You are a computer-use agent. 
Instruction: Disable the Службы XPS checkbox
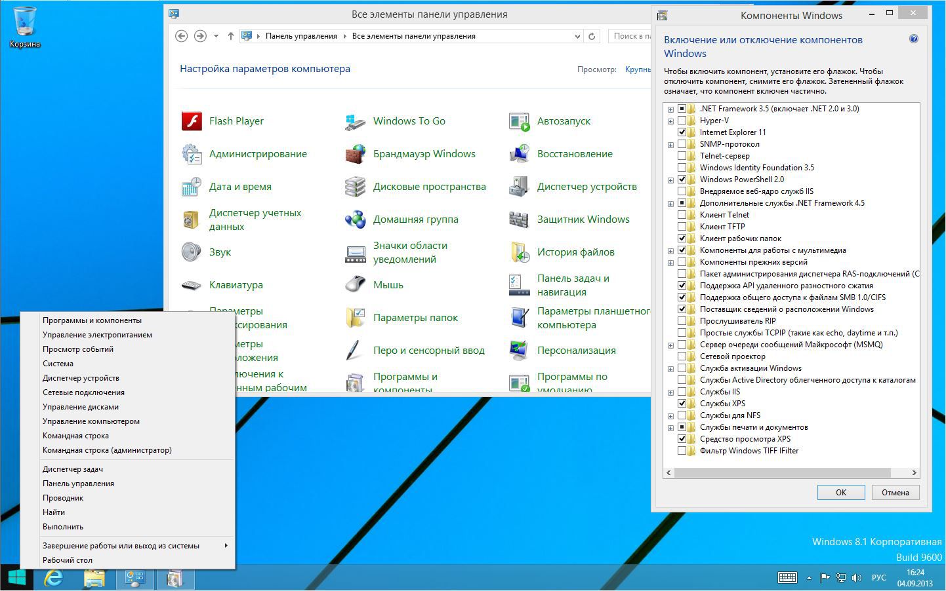(682, 404)
